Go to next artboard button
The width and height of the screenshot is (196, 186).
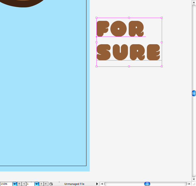point(41,184)
